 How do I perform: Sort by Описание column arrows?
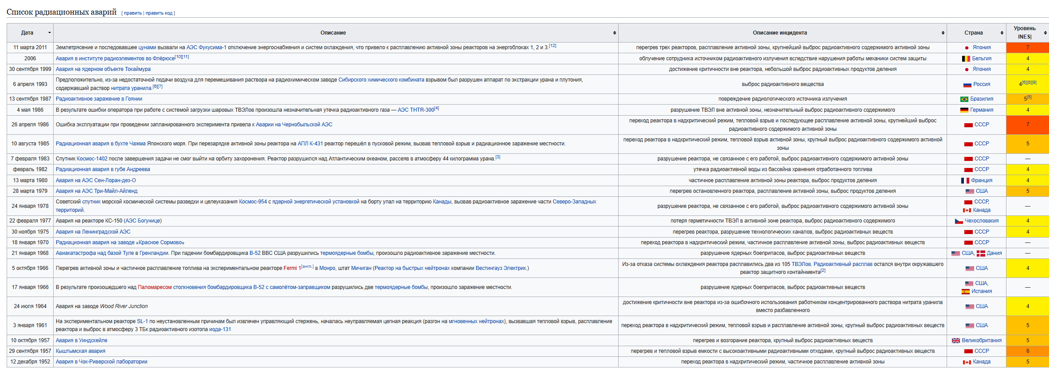tap(614, 33)
